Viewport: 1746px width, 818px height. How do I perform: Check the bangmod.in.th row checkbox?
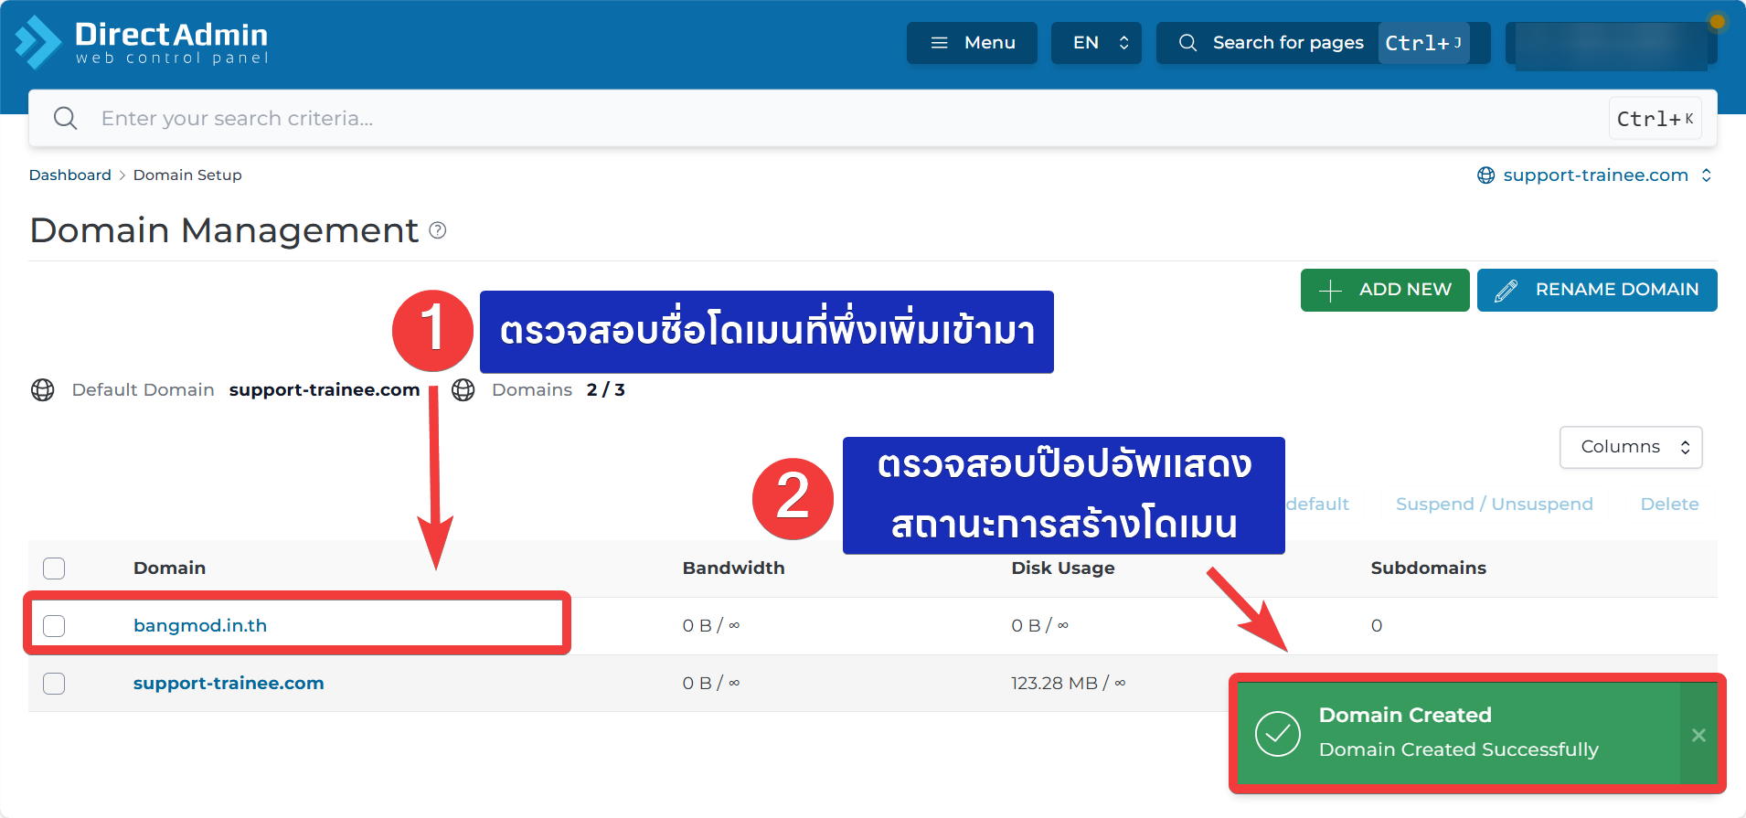point(54,626)
